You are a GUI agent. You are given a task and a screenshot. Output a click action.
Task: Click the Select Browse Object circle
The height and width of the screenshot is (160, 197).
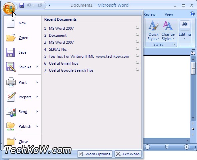pyautogui.click(x=193, y=129)
